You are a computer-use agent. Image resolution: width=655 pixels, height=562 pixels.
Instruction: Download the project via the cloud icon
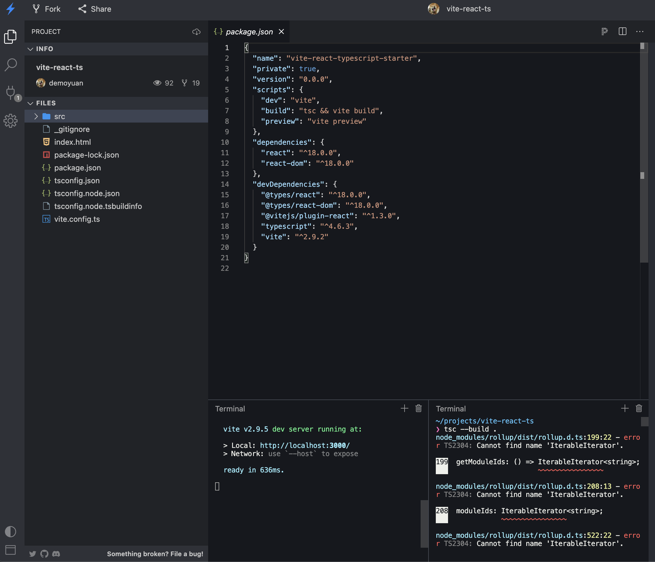196,32
